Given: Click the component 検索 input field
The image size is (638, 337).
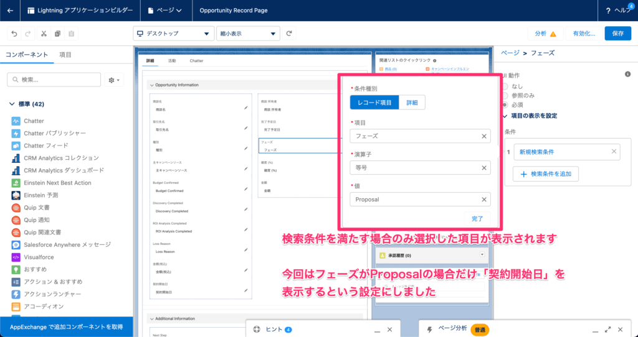Looking at the screenshot, I should [x=54, y=80].
